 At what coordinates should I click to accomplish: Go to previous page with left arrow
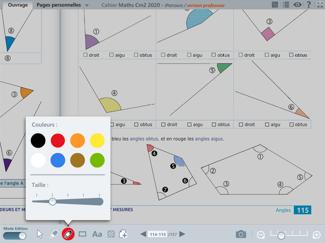[x=143, y=234]
